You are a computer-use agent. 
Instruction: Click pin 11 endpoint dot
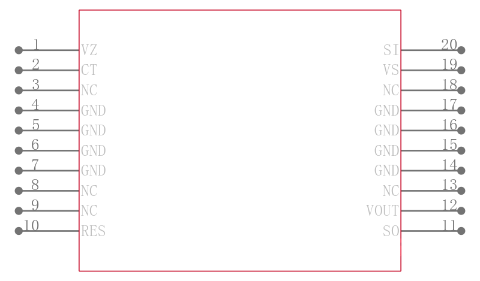click(x=461, y=231)
